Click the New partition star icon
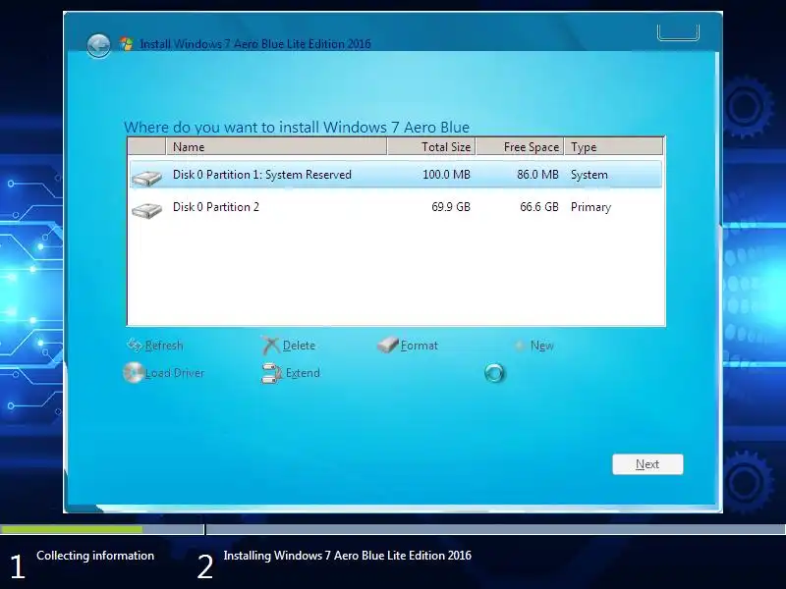 (520, 346)
